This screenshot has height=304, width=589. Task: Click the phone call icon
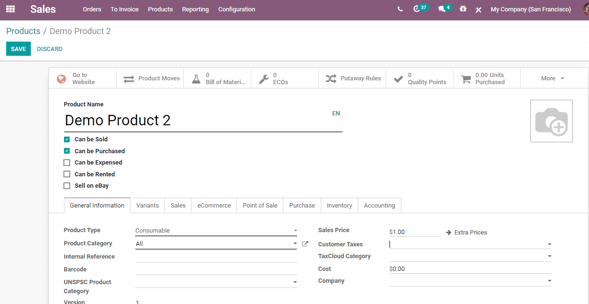click(x=400, y=9)
